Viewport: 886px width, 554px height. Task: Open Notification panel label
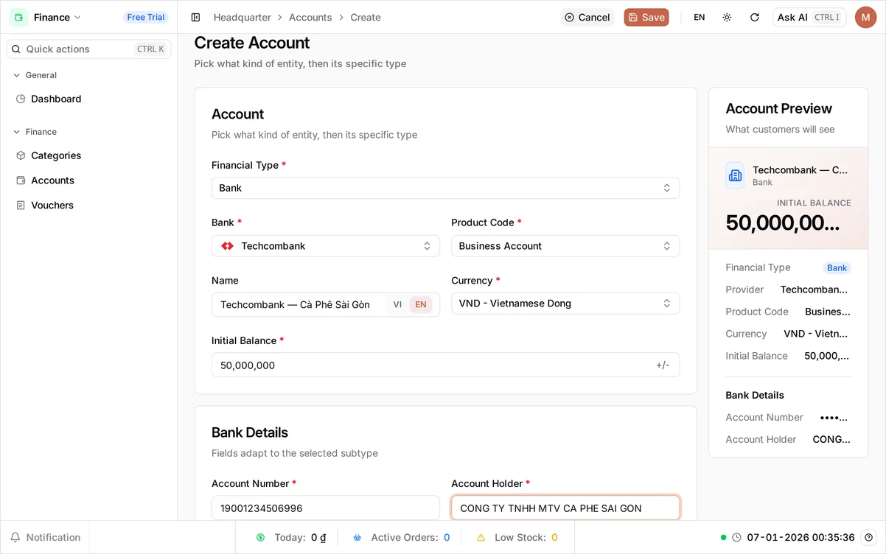53,538
